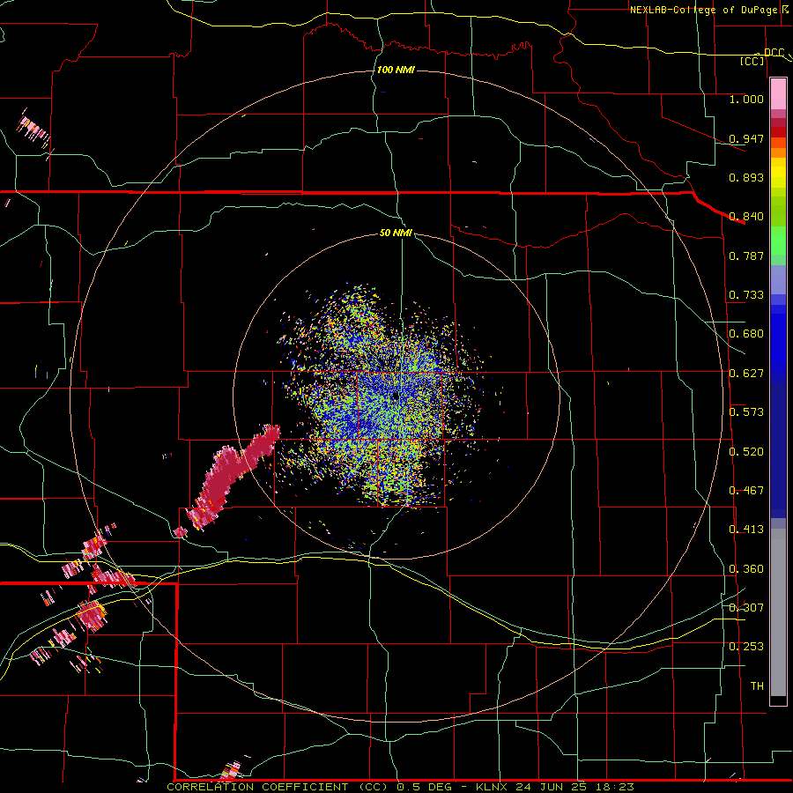Click the 0.893 legend value
793x793 pixels.
point(746,177)
